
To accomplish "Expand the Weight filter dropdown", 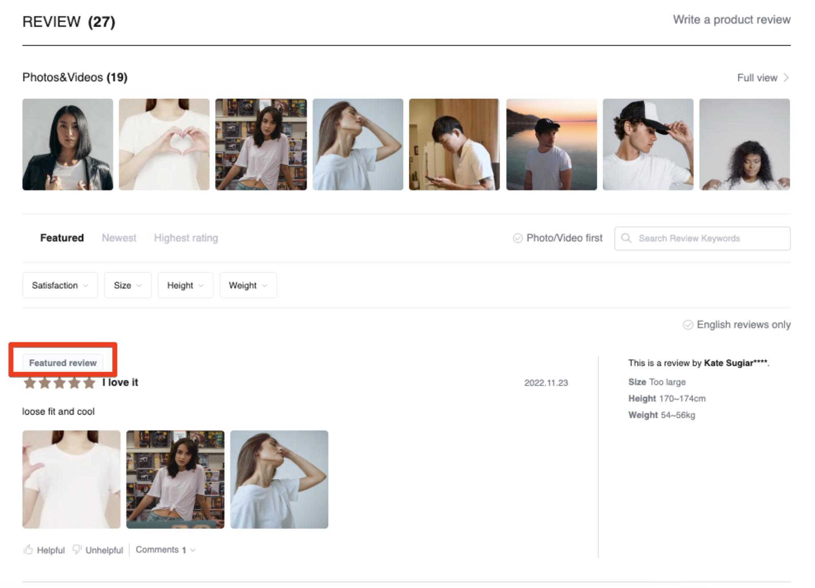I will point(247,285).
